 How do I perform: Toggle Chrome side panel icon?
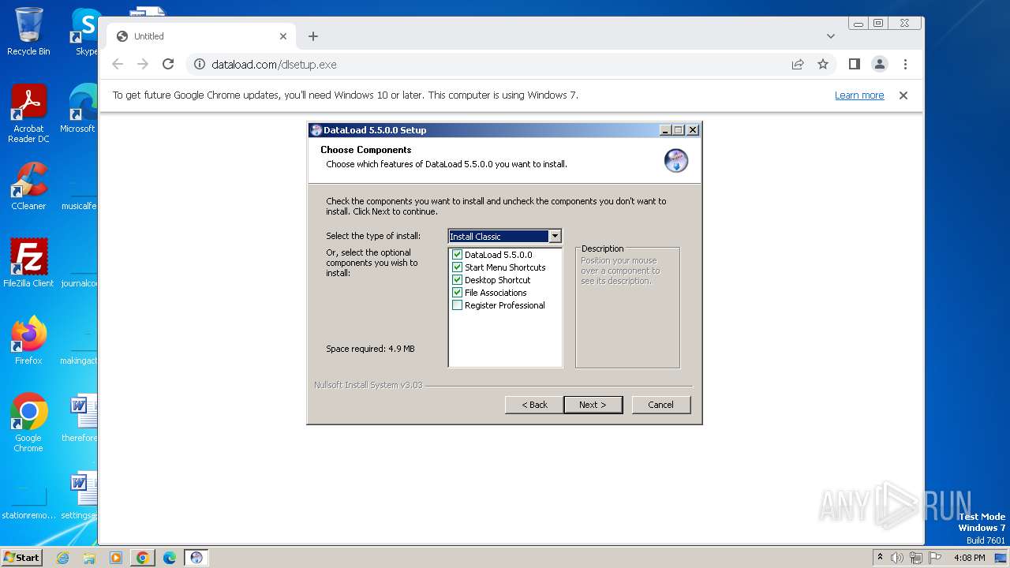coord(855,64)
